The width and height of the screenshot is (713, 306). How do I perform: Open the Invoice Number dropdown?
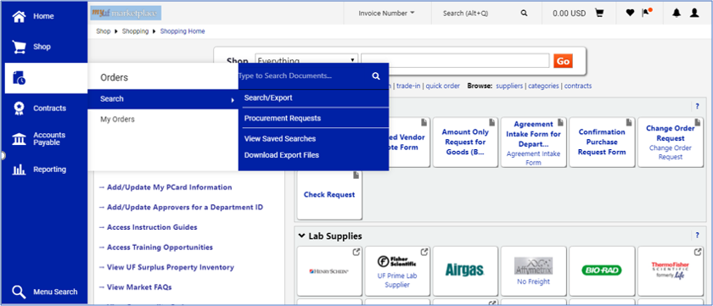[x=386, y=14]
